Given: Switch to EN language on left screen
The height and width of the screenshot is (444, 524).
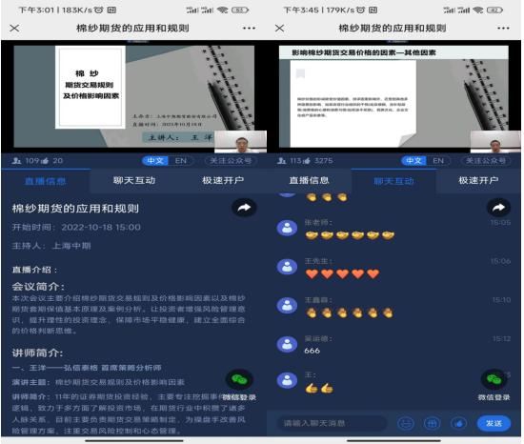Looking at the screenshot, I should [x=181, y=161].
